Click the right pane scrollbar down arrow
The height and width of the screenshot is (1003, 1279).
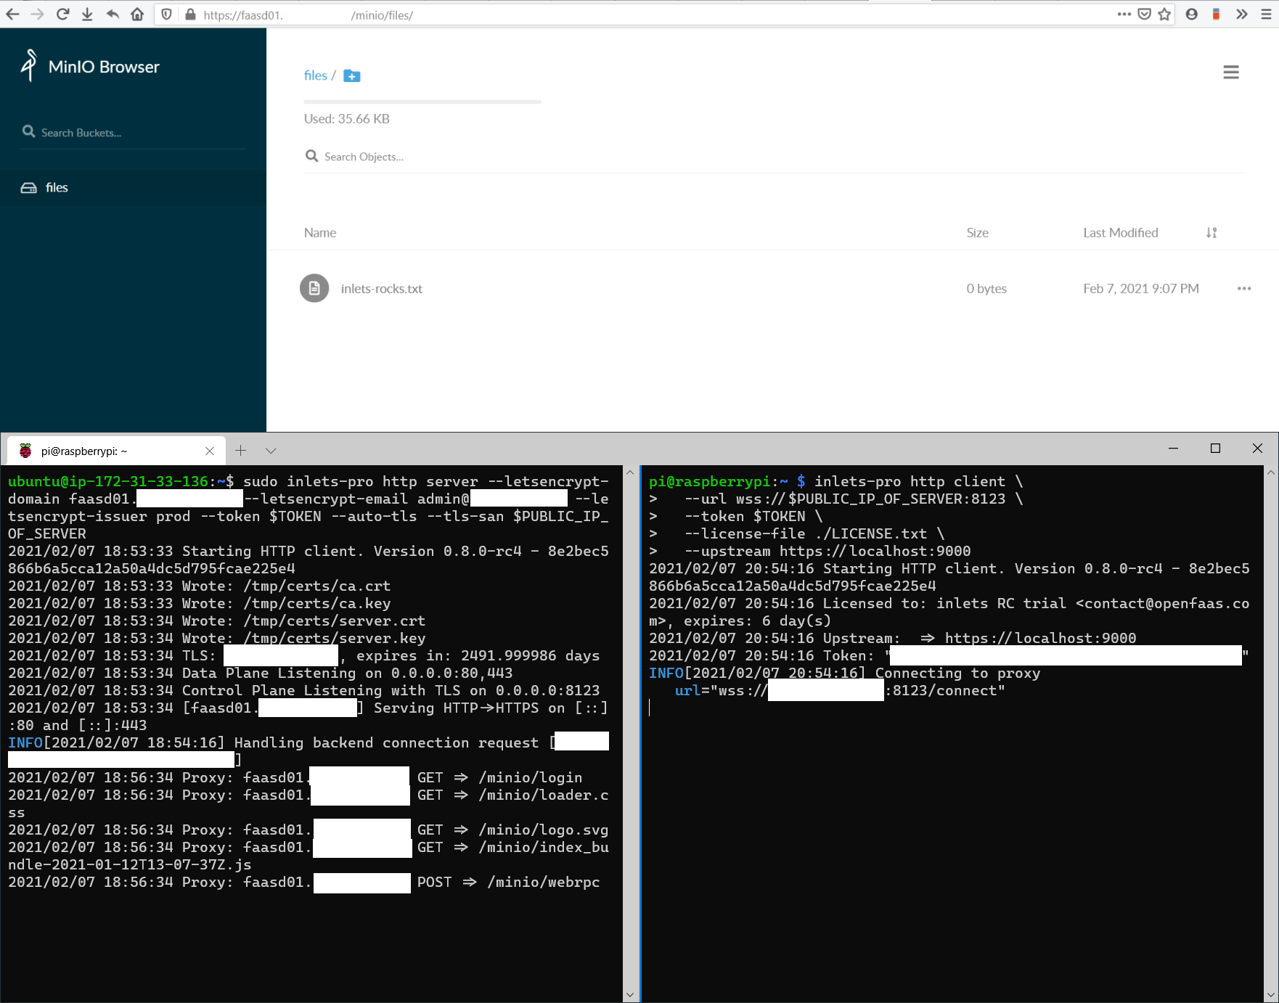(1271, 995)
